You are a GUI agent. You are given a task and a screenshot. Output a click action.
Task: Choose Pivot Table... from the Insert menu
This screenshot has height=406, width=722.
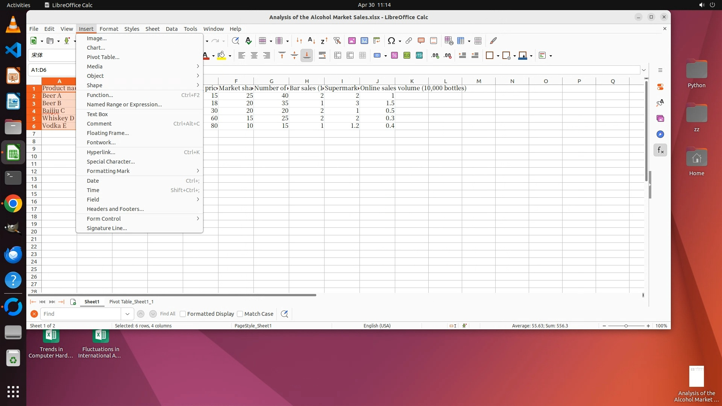point(103,57)
